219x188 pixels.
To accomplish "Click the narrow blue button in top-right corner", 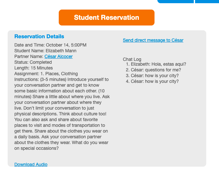I will point(207,1).
